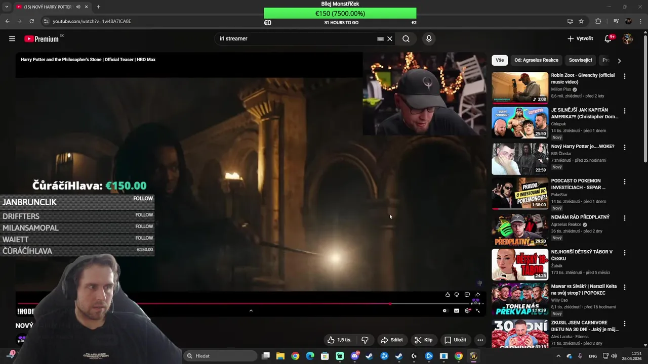Like the video with 1,5 tis. button
Viewport: 648px width, 364px height.
click(340, 340)
